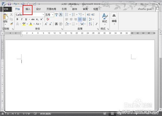Click the Paste (粘贴) clipboard icon

[x=6, y=17]
